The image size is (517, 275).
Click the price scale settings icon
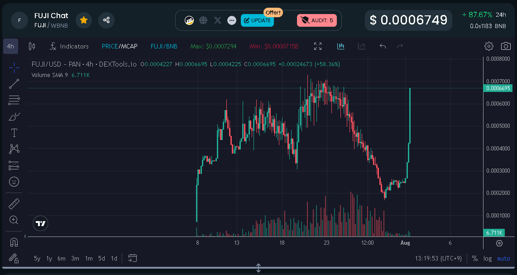499,243
